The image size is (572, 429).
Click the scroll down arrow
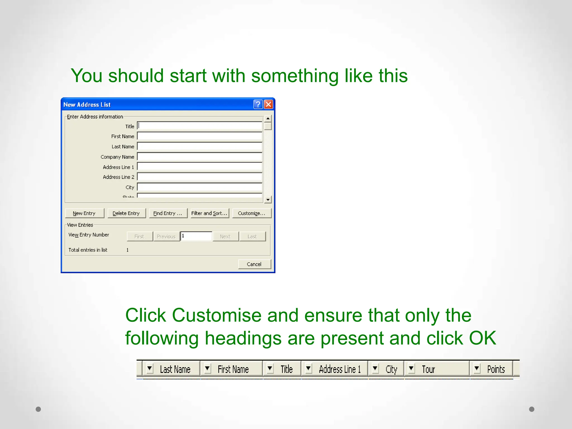click(x=268, y=200)
